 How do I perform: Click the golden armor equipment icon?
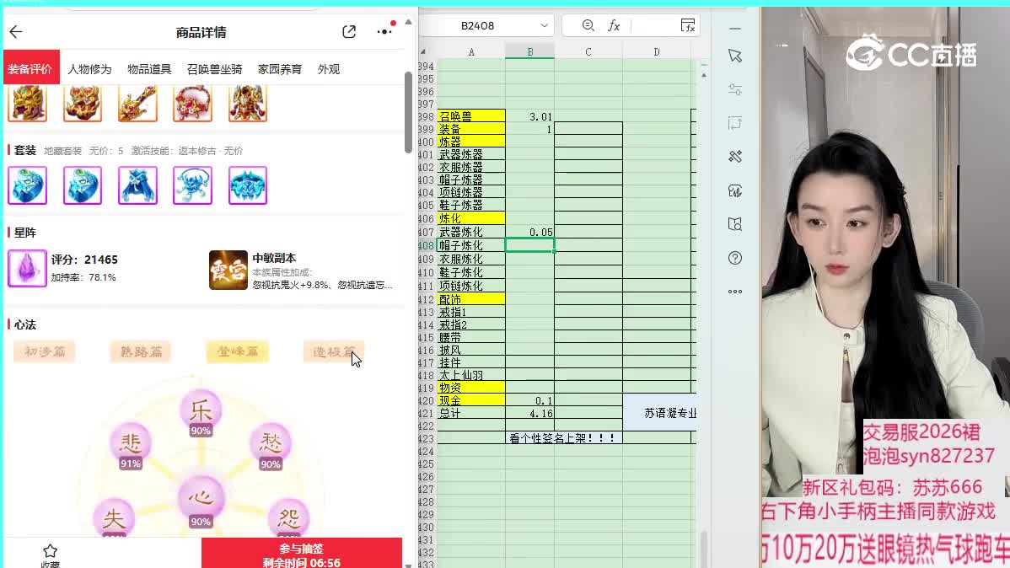tap(247, 103)
